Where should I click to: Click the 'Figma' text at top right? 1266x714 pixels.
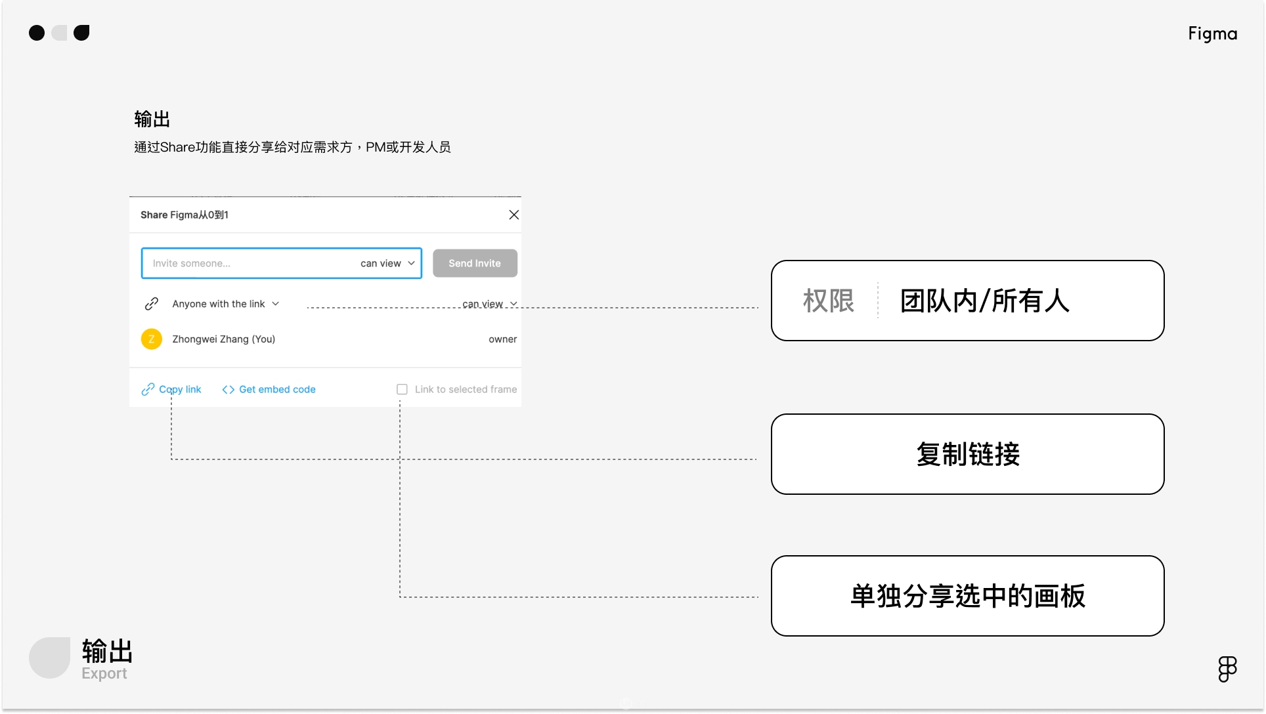point(1212,33)
